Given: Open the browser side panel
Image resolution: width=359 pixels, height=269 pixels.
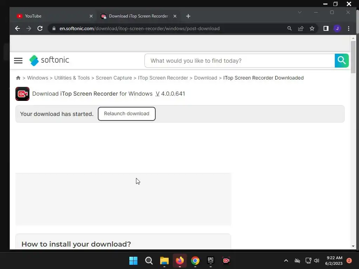Looking at the screenshot, I should (326, 28).
